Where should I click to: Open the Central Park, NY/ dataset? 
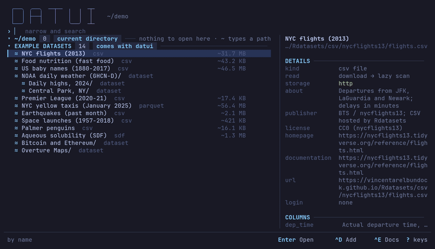pos(139,91)
